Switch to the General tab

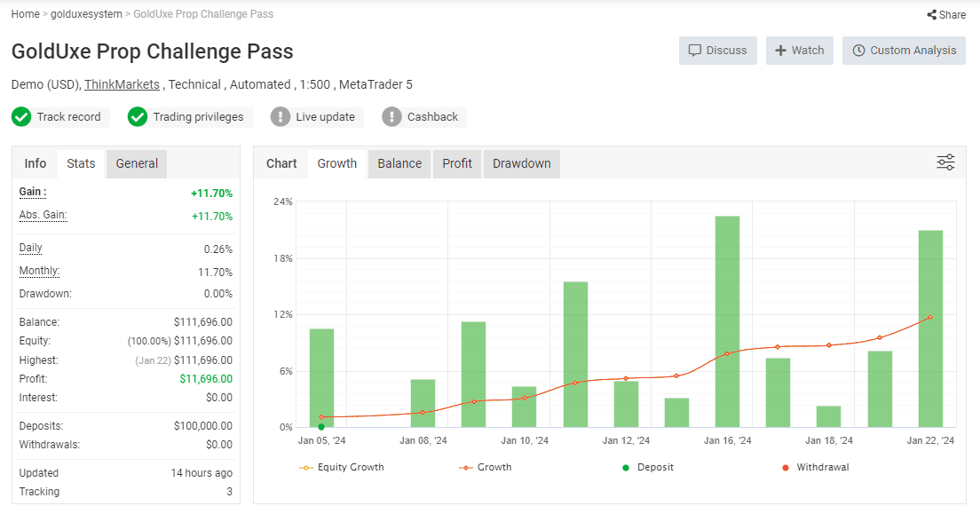coord(136,164)
